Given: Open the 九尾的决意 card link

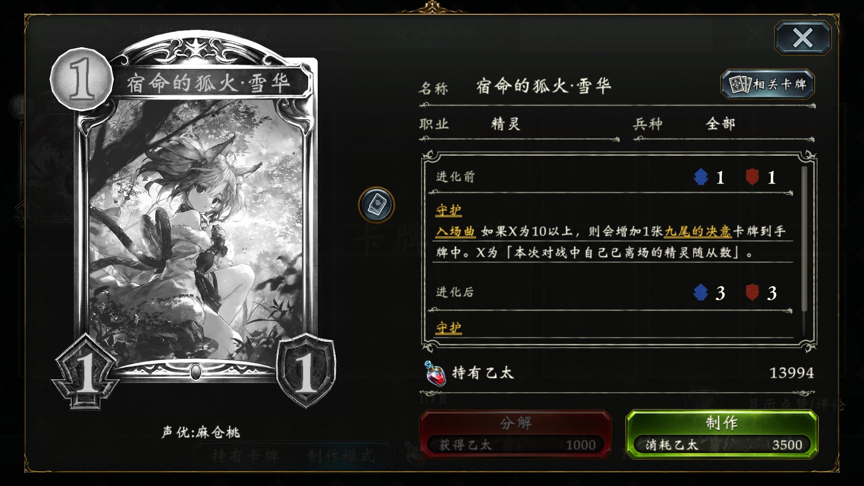Looking at the screenshot, I should click(x=698, y=231).
